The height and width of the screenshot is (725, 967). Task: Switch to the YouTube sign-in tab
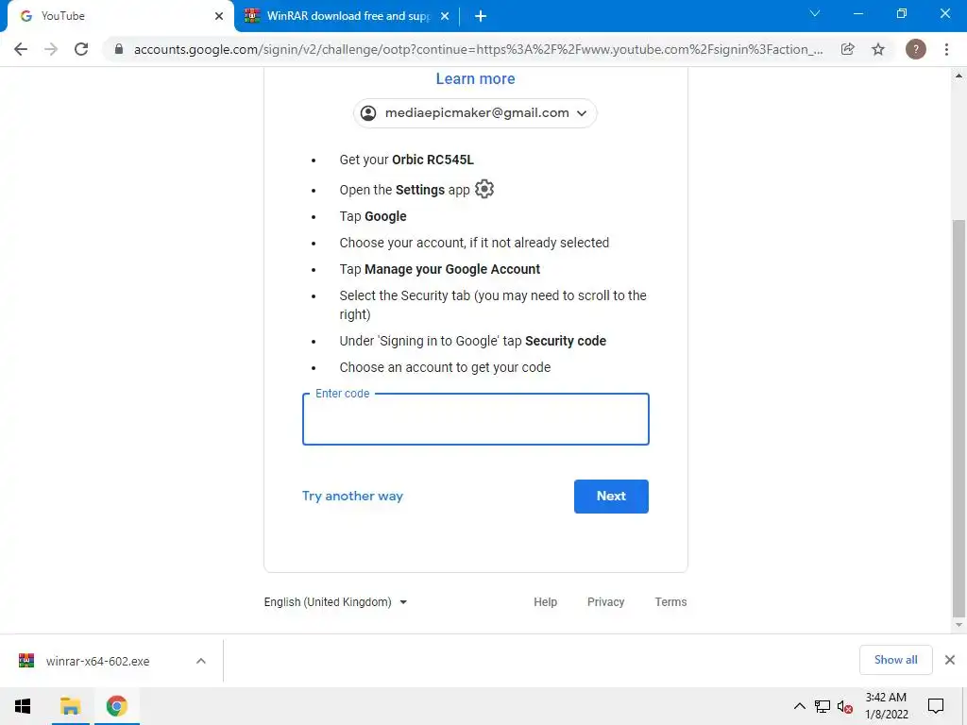[120, 16]
